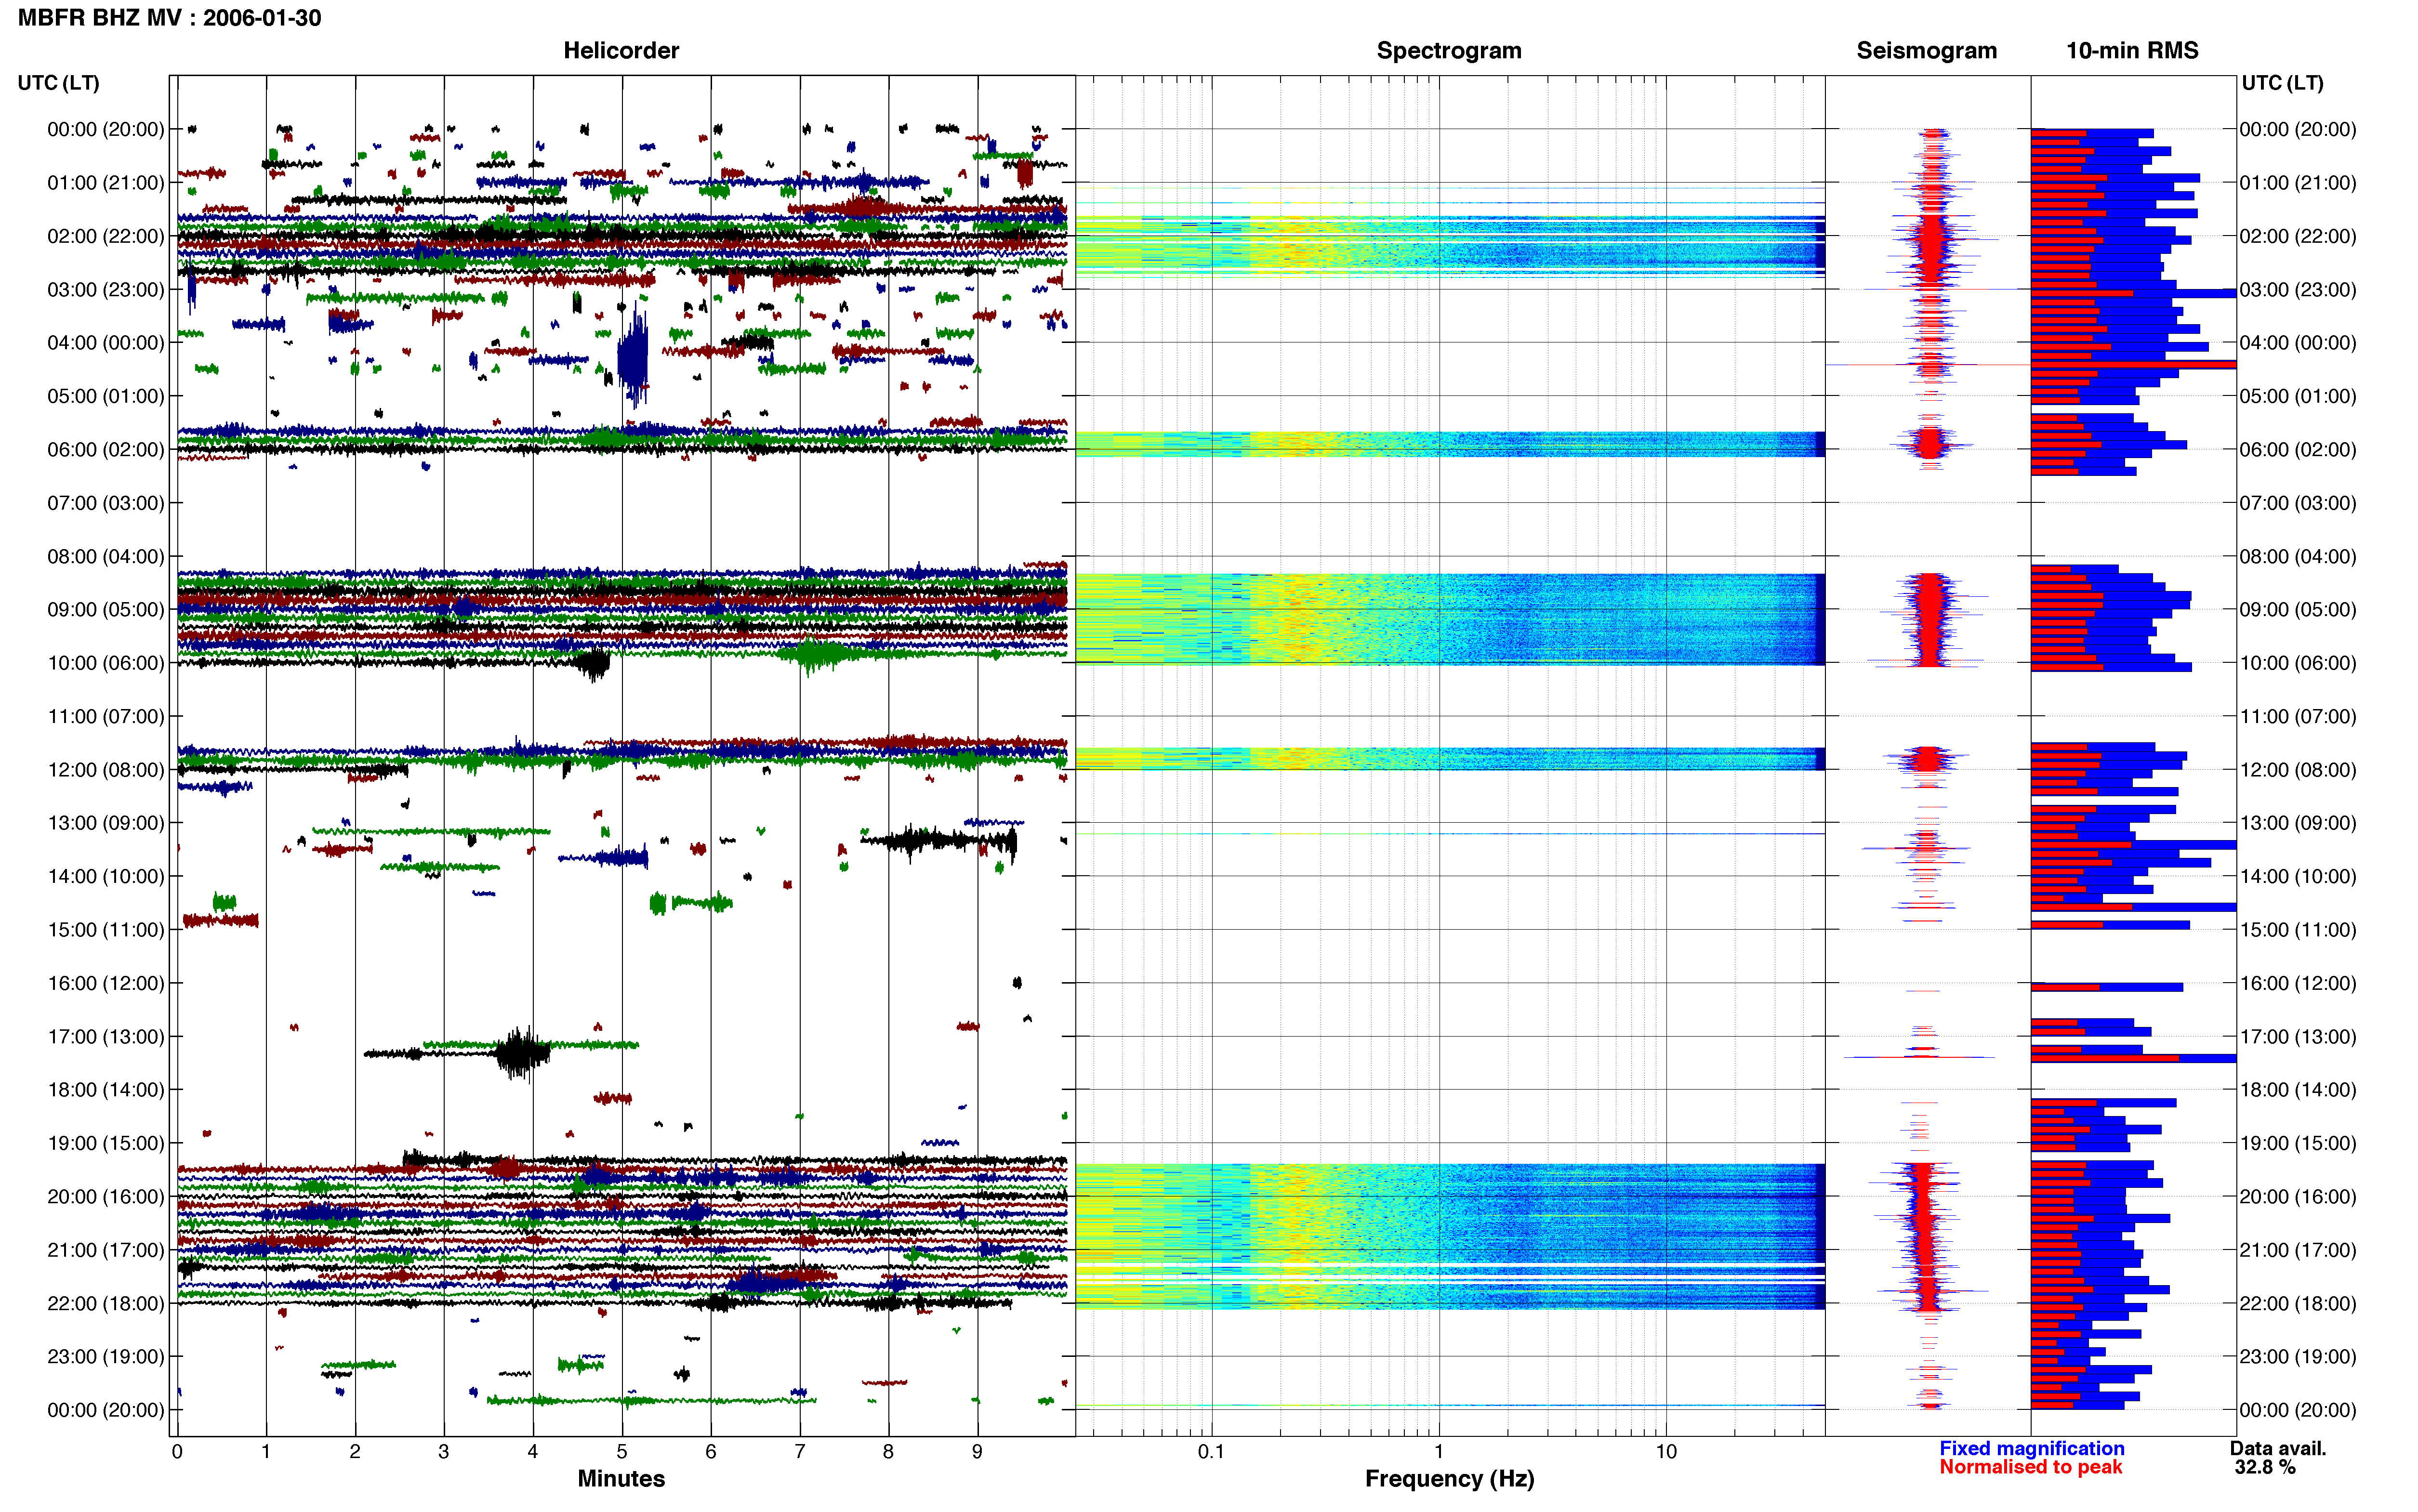Click minute tick label '5' on Helicorder

pyautogui.click(x=622, y=1452)
